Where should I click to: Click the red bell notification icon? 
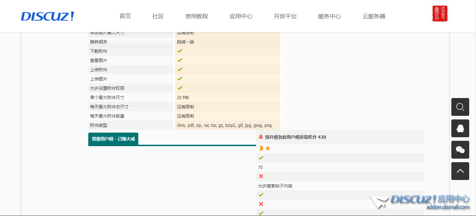point(261,137)
